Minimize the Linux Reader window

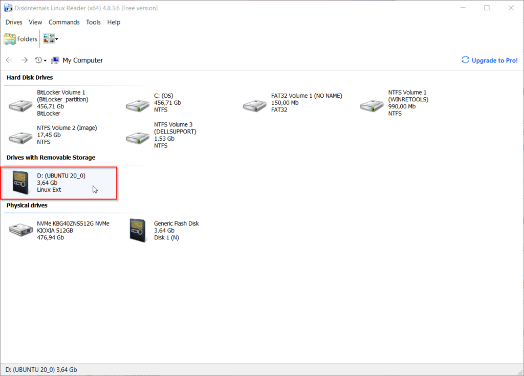pos(463,8)
